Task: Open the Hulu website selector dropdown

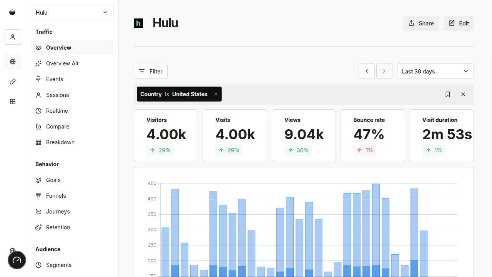Action: pyautogui.click(x=72, y=12)
